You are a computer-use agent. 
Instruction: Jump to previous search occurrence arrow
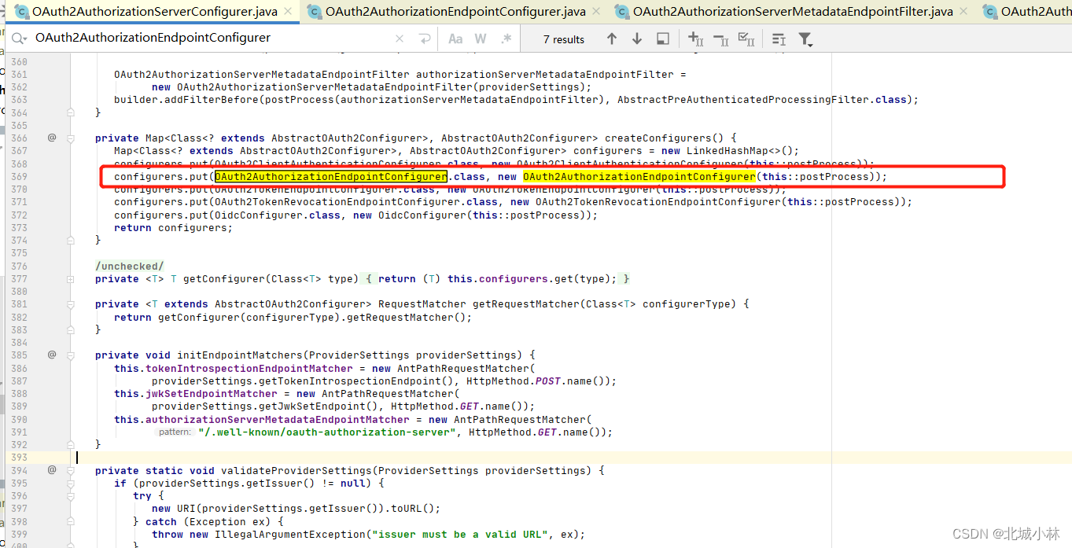click(612, 39)
